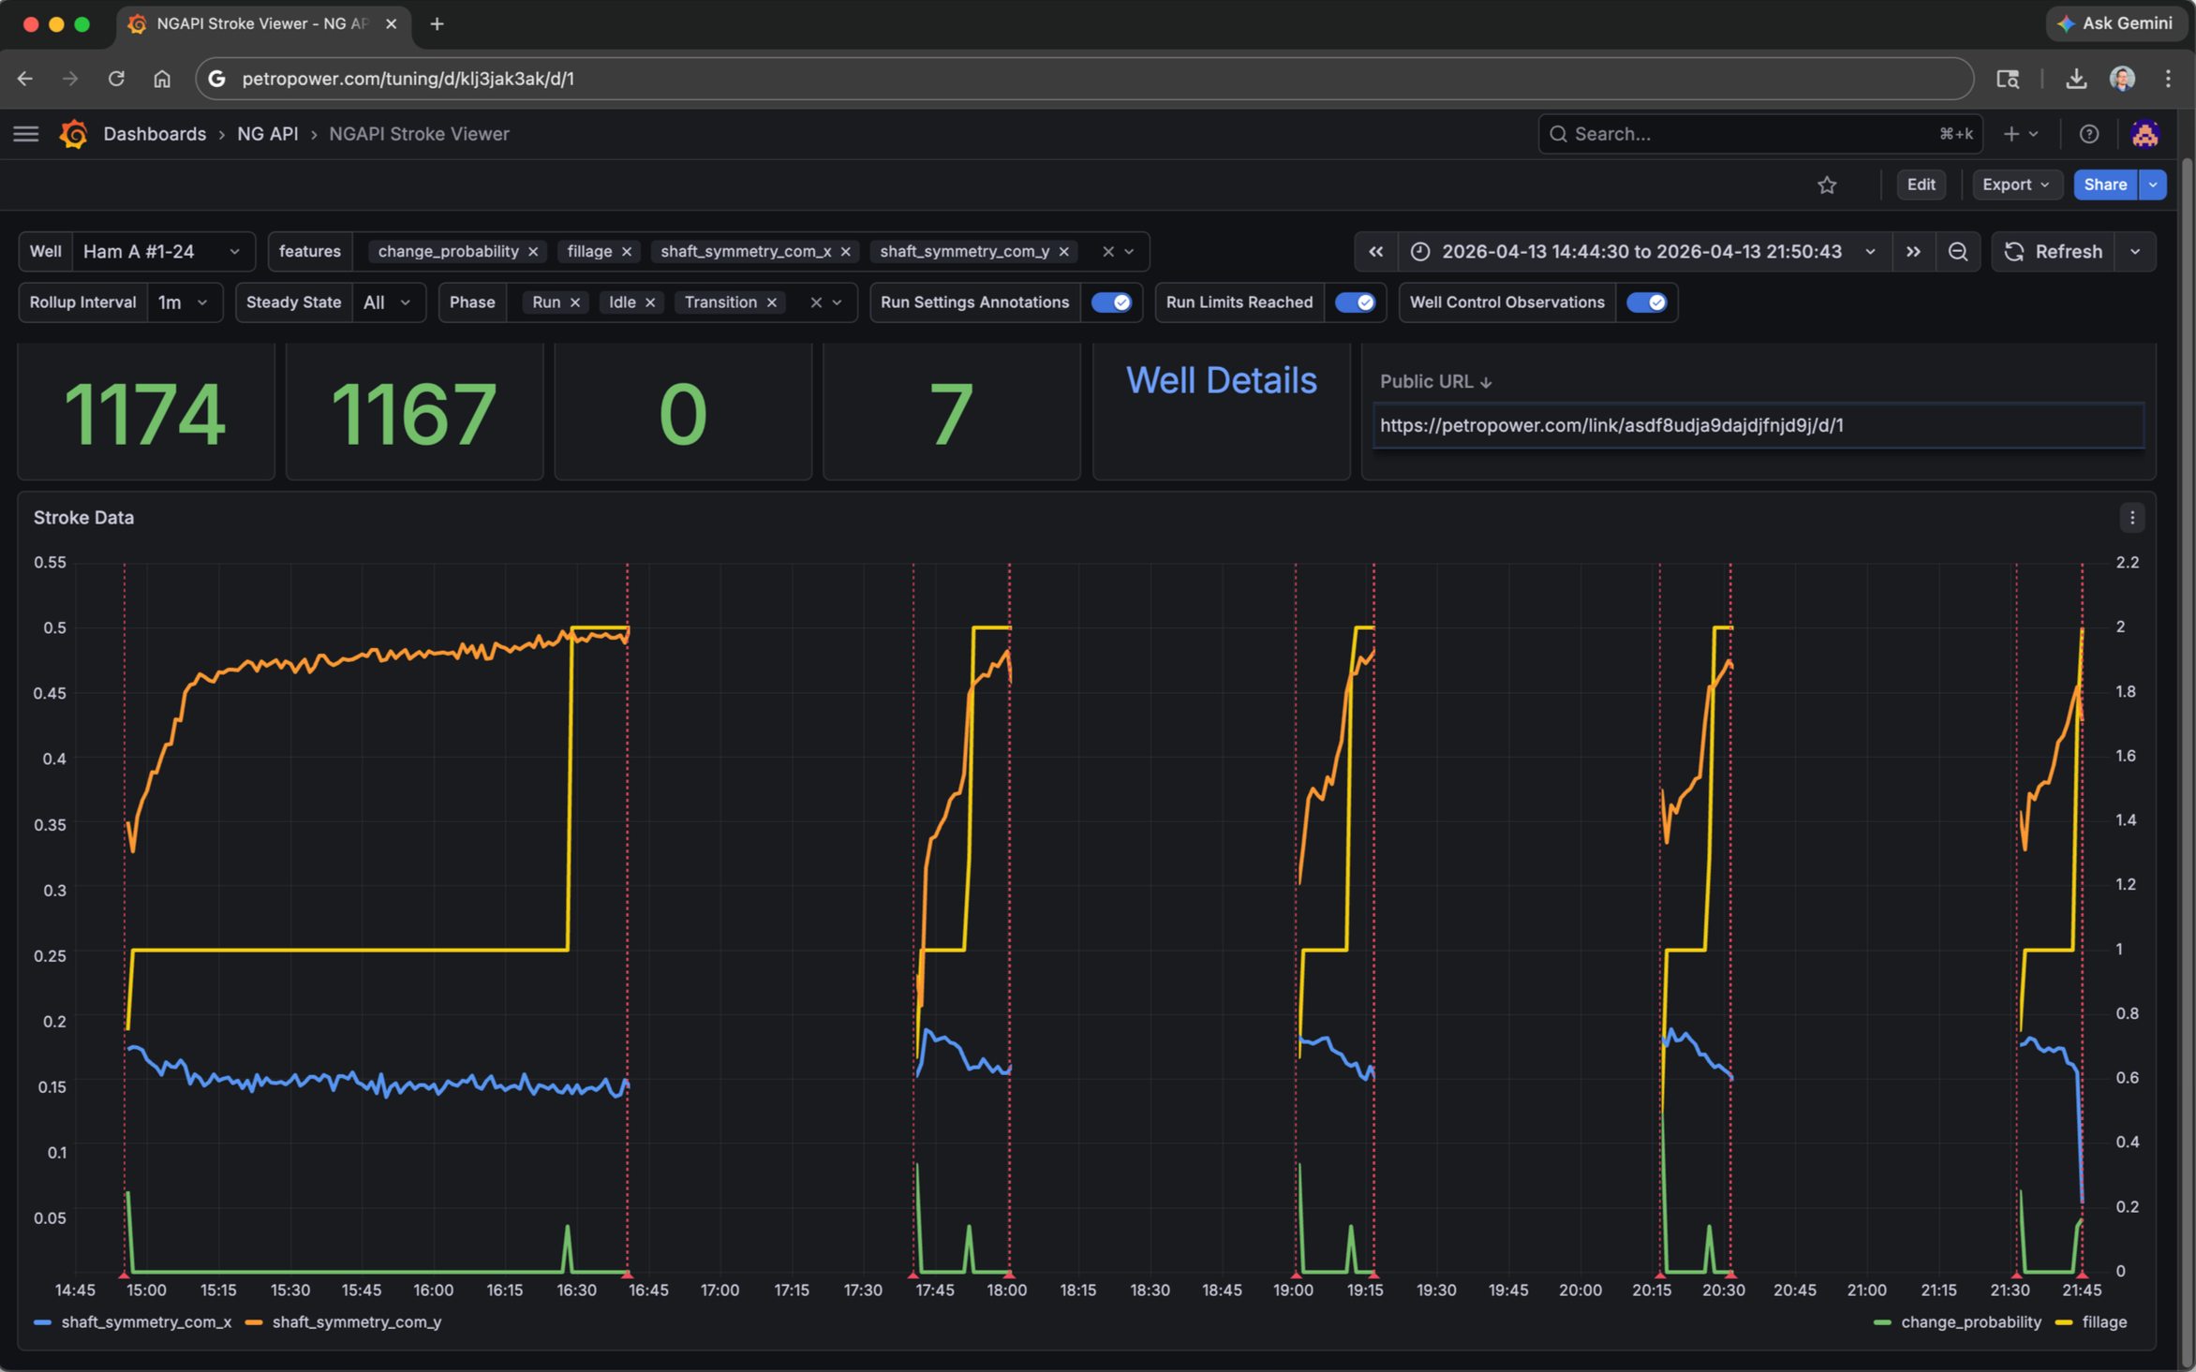Shift time range backward
This screenshot has width=2196, height=1372.
click(1375, 251)
